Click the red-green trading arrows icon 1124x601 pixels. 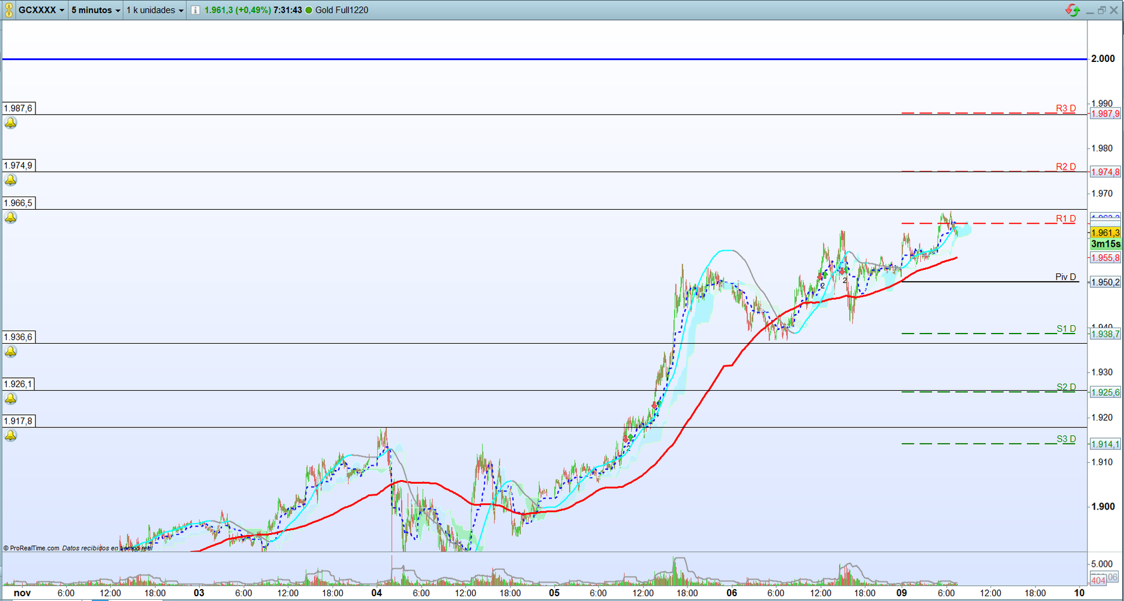(x=1072, y=10)
